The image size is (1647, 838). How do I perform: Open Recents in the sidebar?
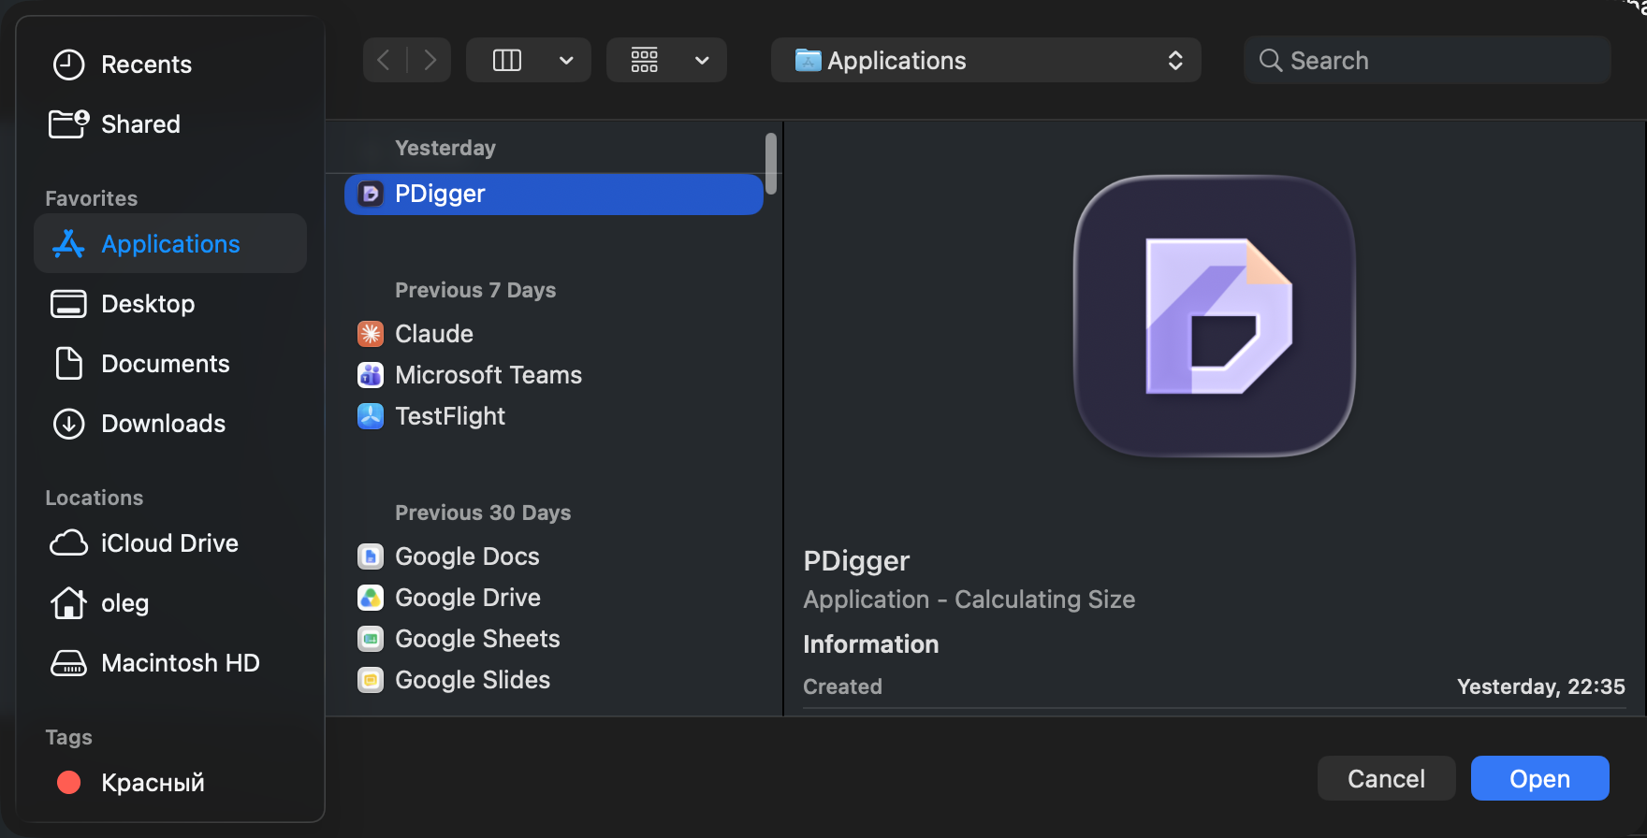[x=170, y=65]
